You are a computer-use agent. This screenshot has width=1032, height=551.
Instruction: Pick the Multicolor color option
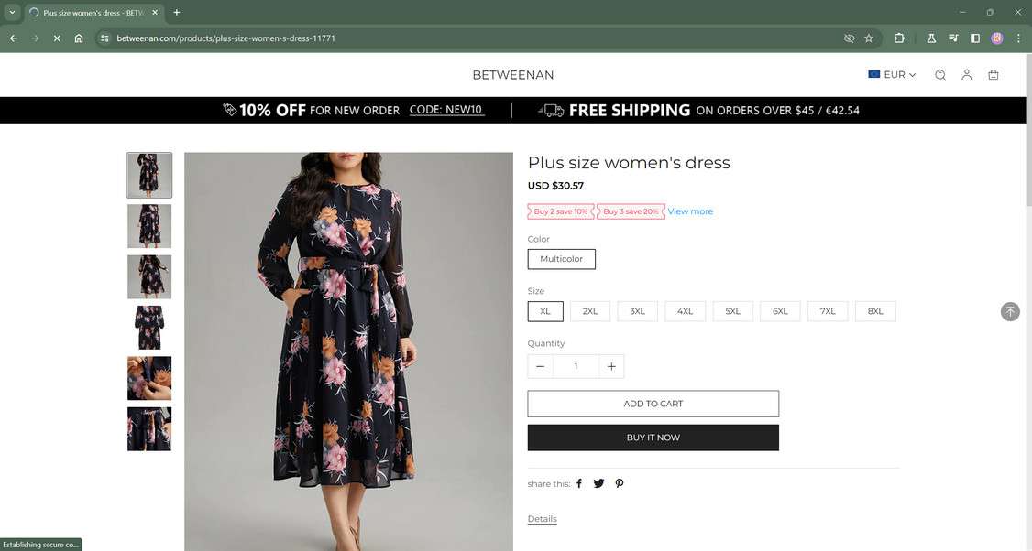[561, 259]
